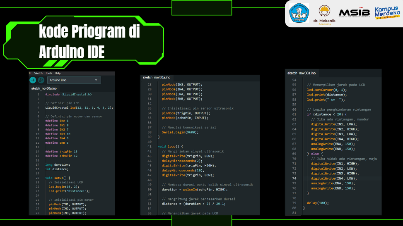Click the line 'pinMode(IN1, OUTPUT);'
Image resolution: width=403 pixels, height=226 pixels.
[x=68, y=205]
